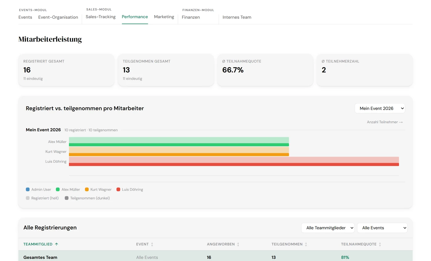
Task: Click the Registriert (hell) legend swatch
Action: coord(28,198)
